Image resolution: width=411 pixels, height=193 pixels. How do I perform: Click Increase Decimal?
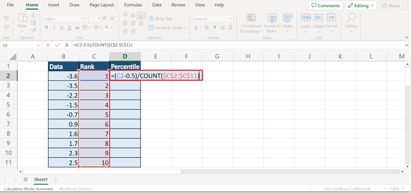coord(222,27)
